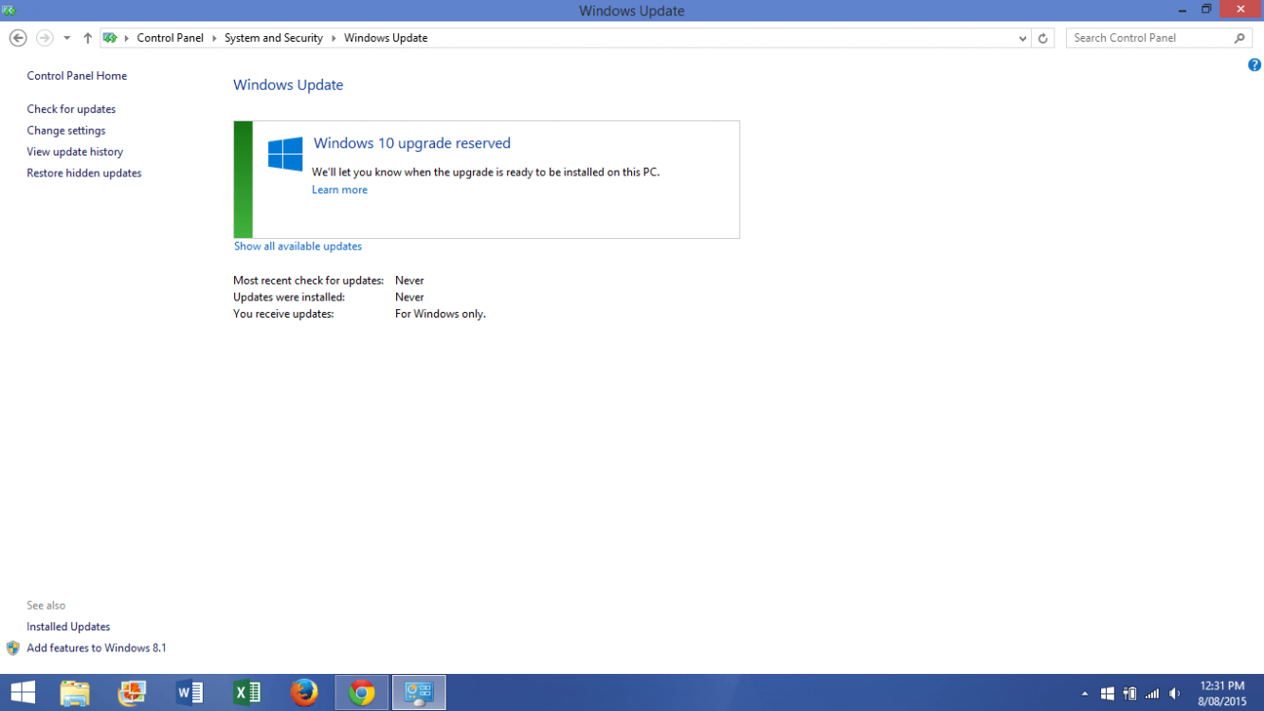Click 'Most recent check for updates:' label
The image size is (1264, 711).
[x=309, y=281]
